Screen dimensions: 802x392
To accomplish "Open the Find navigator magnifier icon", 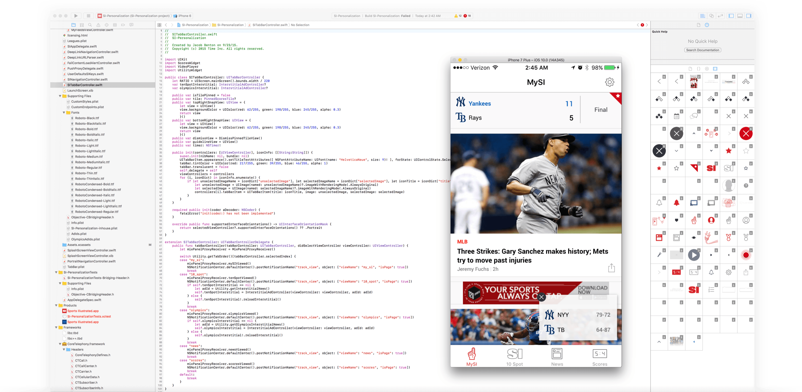I will pyautogui.click(x=90, y=25).
